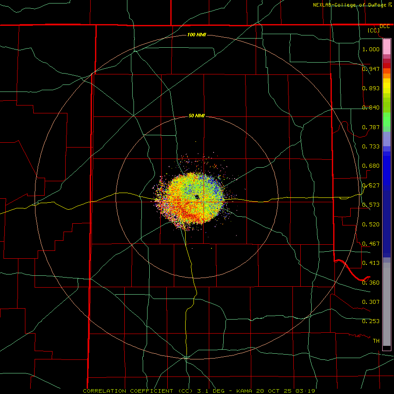Image resolution: width=394 pixels, height=394 pixels.
Task: Select the 0.573 scale value
Action: pos(371,205)
